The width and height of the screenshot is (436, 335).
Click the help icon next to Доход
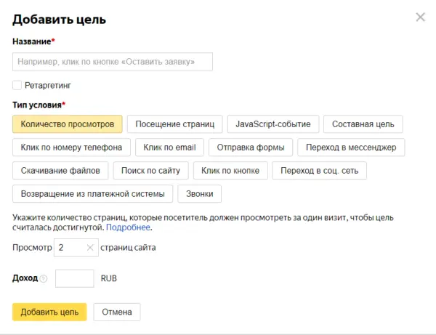tap(44, 278)
